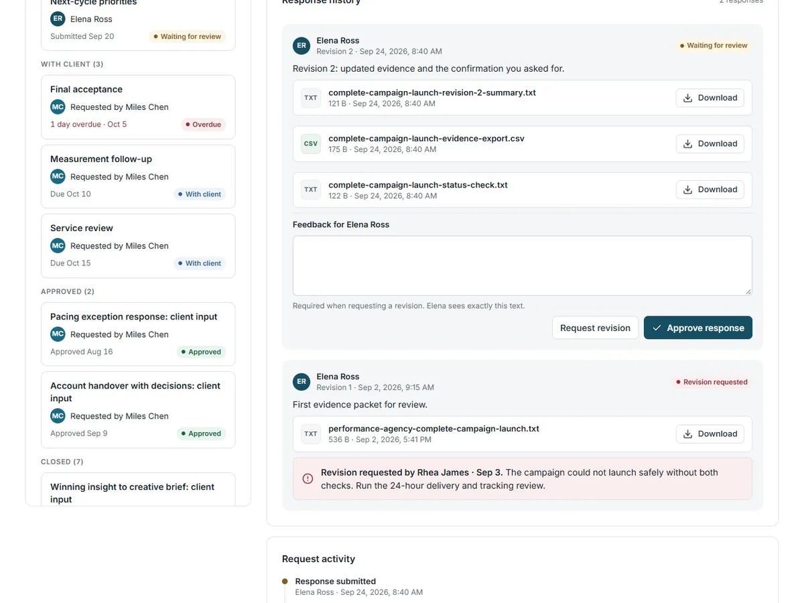Download complete-campaign-launch-status-check.txt
Screen dimensions: 804x603
tap(710, 190)
